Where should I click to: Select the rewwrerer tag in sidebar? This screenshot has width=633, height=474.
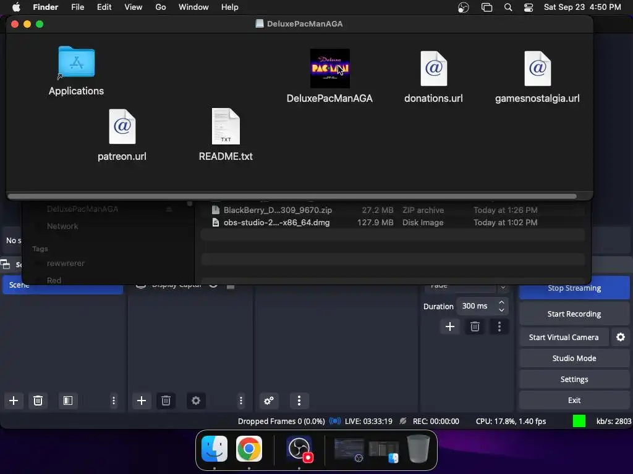(x=66, y=263)
